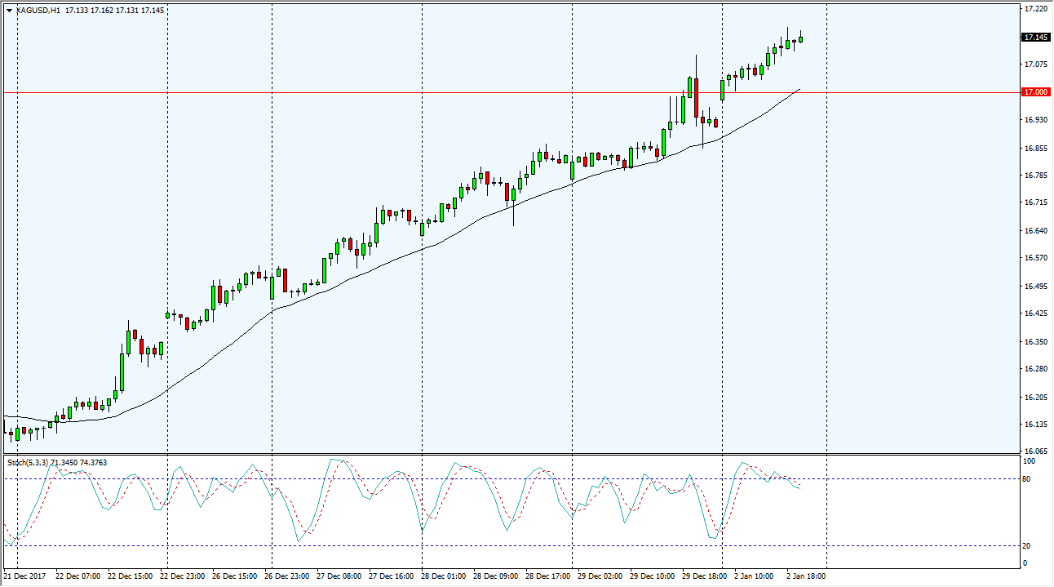Click the Stoch(5,3,3) indicator label
Screen dimensions: 1054x587
click(27, 463)
